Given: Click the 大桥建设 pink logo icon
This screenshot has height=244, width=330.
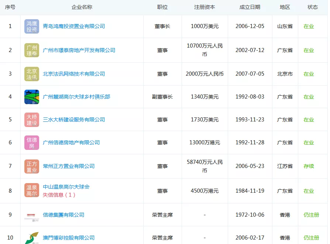Looking at the screenshot, I should tap(32, 120).
